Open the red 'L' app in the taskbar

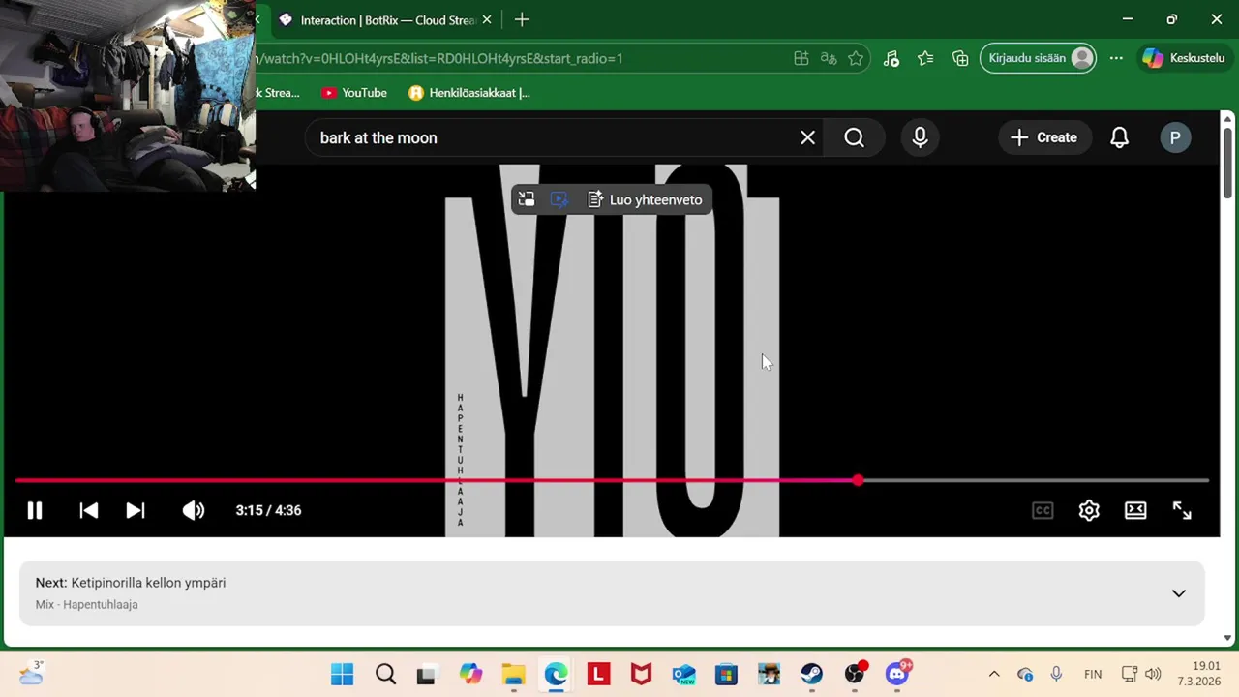(598, 674)
